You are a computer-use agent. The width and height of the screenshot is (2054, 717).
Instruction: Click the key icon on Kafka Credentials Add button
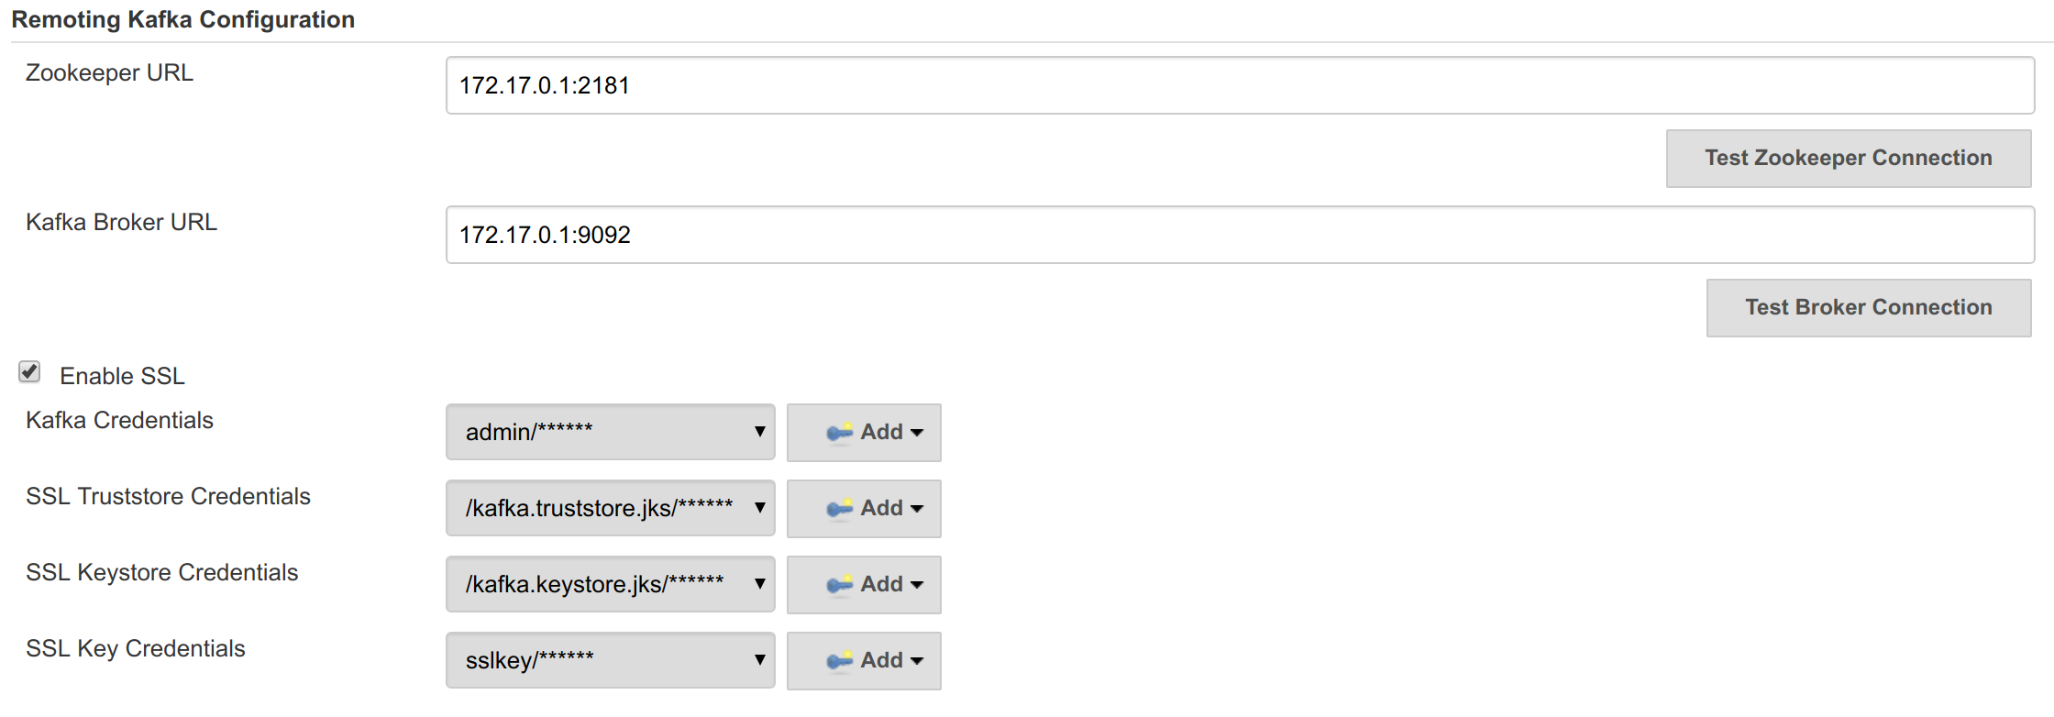click(840, 432)
